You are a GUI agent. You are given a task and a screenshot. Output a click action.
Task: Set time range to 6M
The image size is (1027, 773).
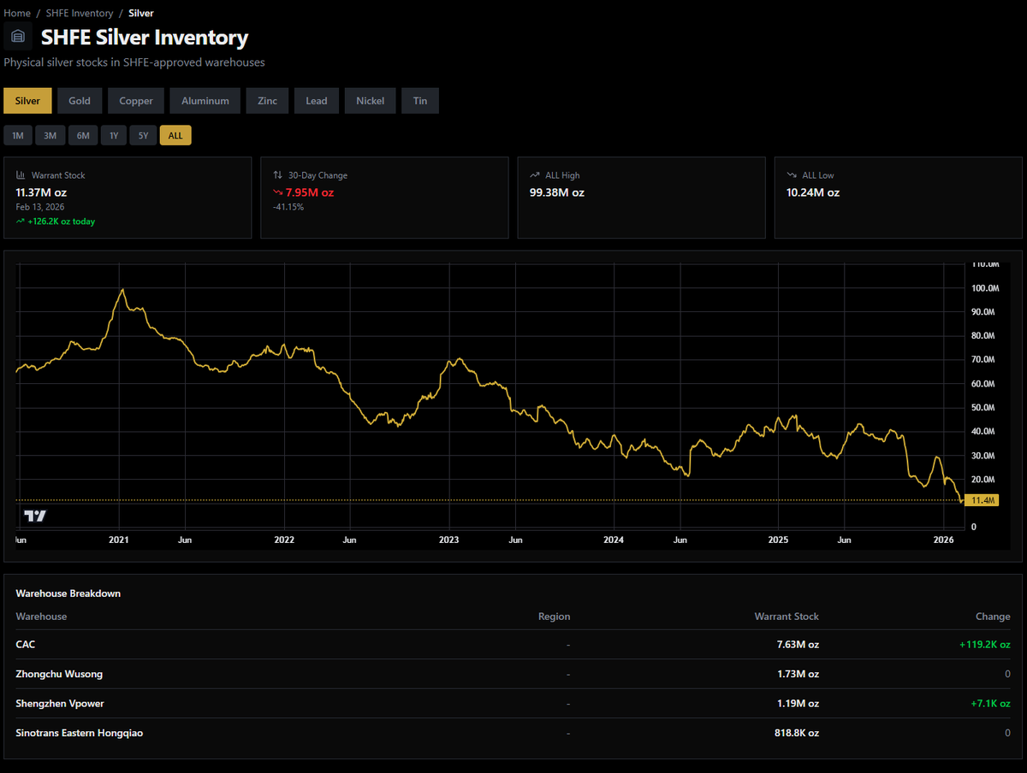click(83, 135)
